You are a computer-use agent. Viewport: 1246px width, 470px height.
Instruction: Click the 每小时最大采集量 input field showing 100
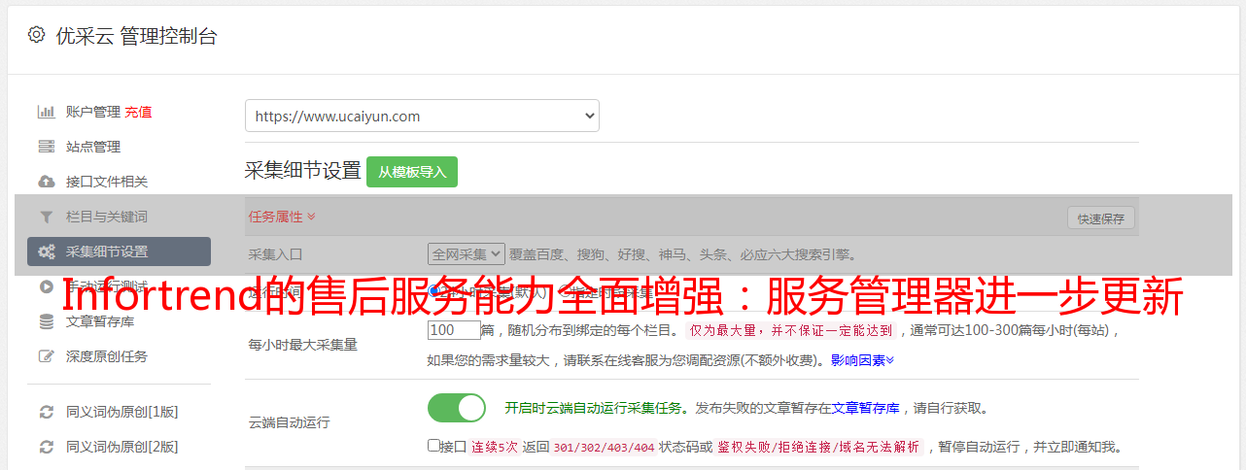pos(454,330)
